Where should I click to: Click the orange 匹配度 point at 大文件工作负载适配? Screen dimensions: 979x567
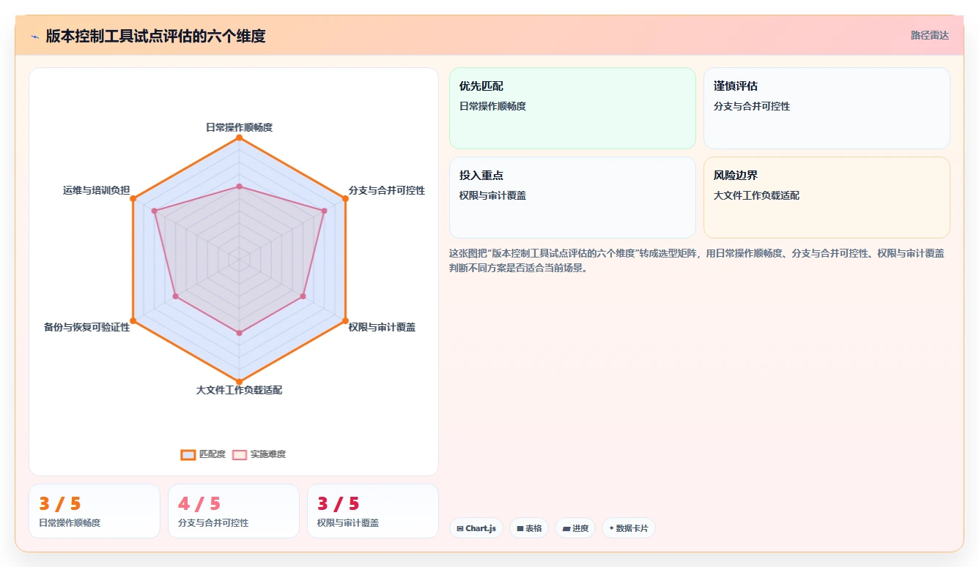tap(239, 381)
